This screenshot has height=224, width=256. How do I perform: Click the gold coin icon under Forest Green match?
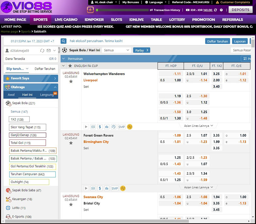tap(123, 188)
